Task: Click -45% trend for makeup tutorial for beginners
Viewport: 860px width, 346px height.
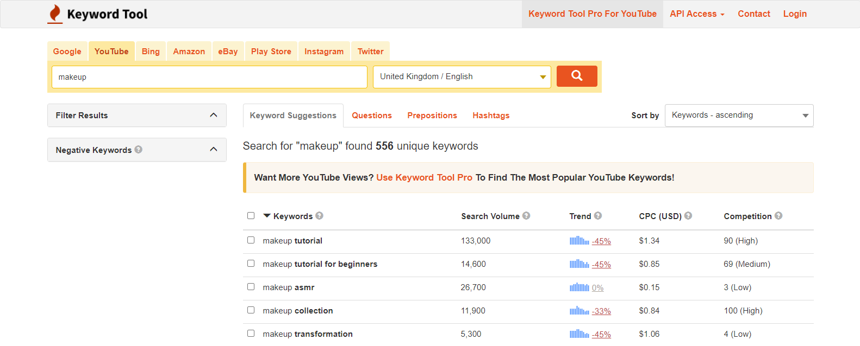Action: tap(601, 265)
